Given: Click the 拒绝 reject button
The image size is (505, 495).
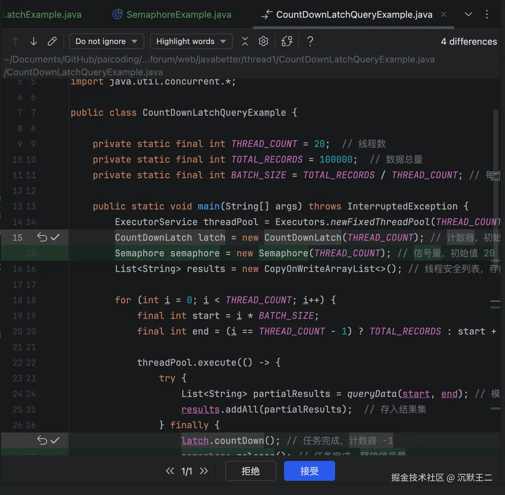Looking at the screenshot, I should (x=251, y=471).
